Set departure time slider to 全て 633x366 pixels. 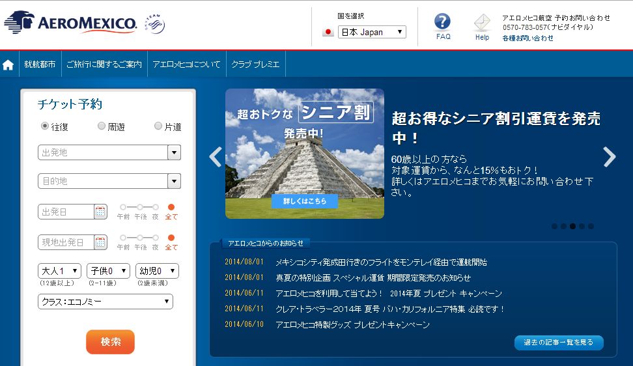coord(171,207)
